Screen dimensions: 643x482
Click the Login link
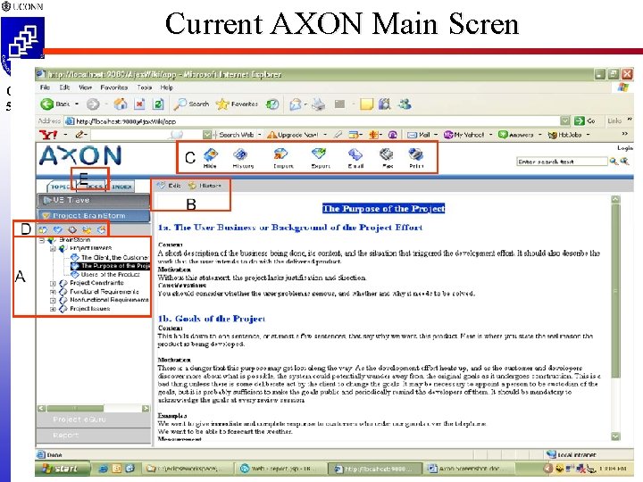point(625,148)
